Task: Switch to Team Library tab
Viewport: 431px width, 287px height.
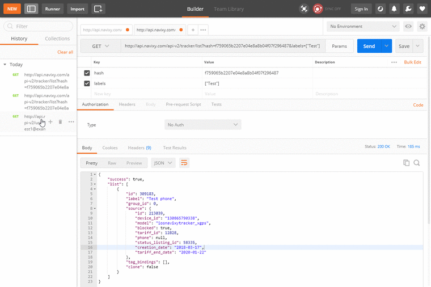Action: point(229,9)
